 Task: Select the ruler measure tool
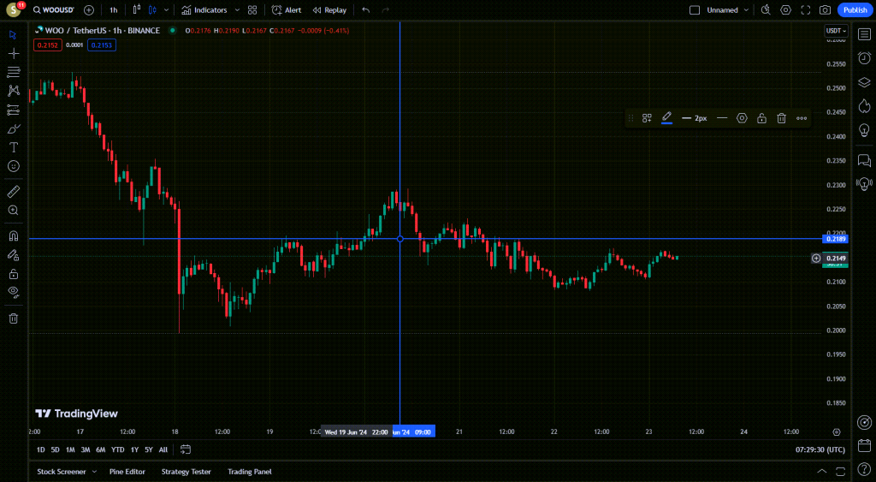tap(14, 192)
